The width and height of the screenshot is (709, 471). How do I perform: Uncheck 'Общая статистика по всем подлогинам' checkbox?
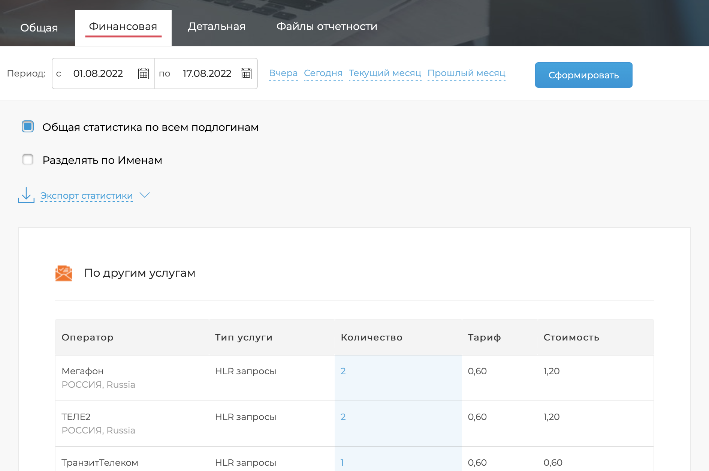(x=28, y=127)
